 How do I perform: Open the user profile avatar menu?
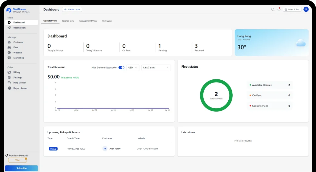tap(306, 9)
